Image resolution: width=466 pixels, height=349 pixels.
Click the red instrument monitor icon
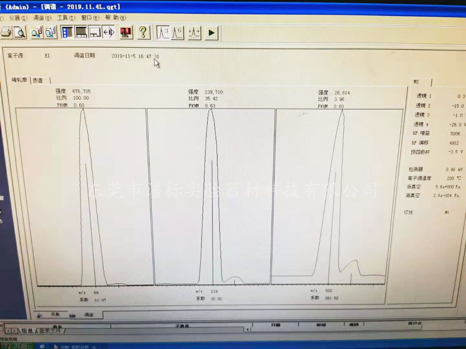click(x=126, y=32)
